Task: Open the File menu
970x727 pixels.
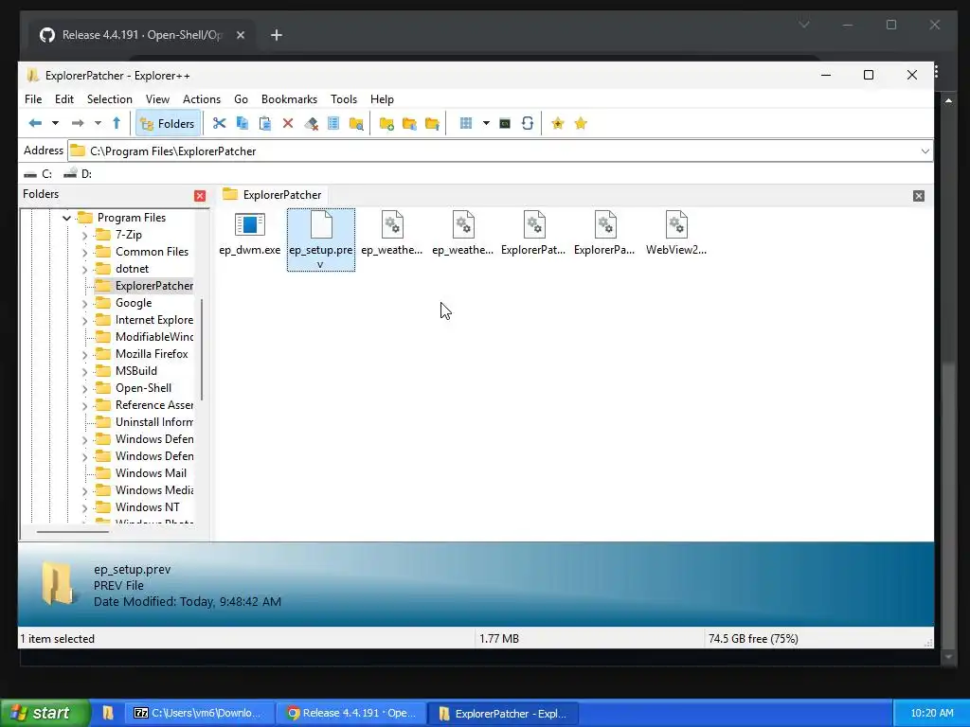Action: [33, 99]
